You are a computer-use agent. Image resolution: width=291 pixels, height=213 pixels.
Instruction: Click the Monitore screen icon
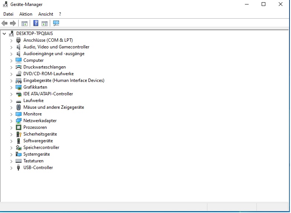(x=19, y=114)
